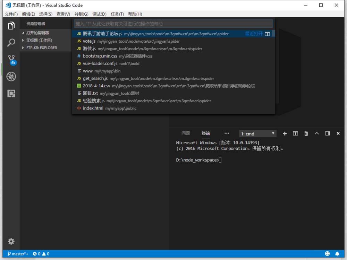Screen dimensions: 347x260
Task: Switch to the 问题 panel tab
Action: 185,133
